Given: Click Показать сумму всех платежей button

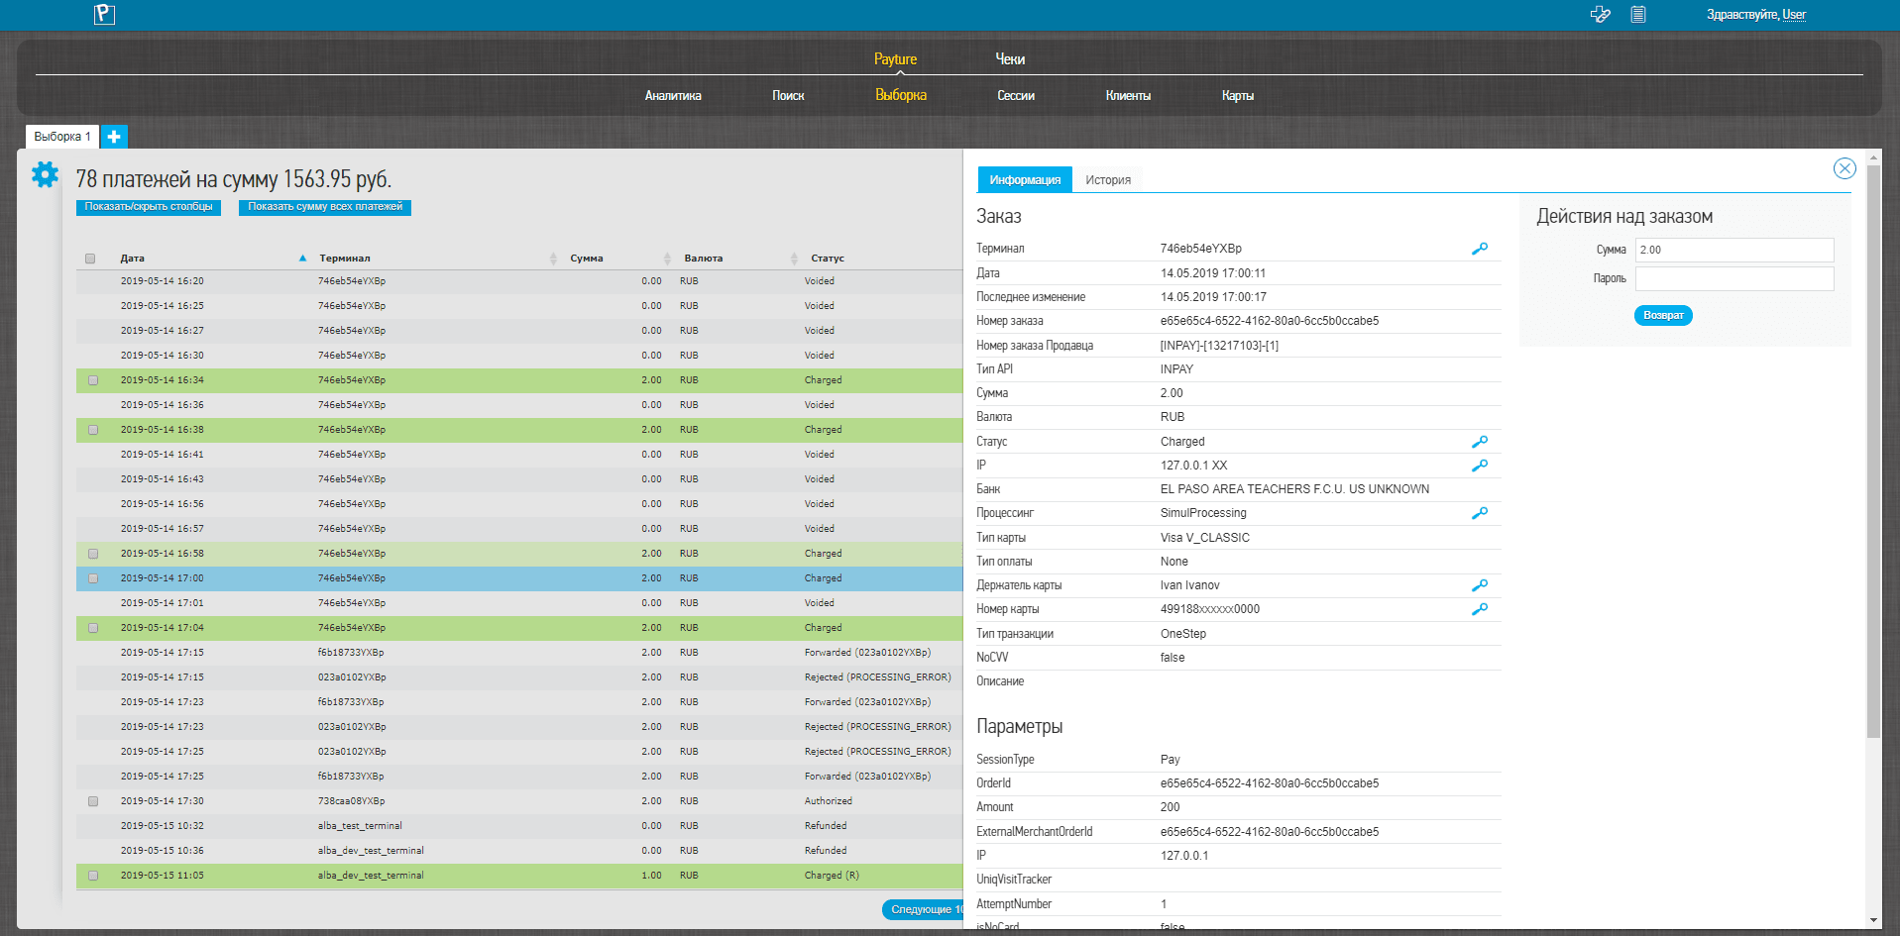Looking at the screenshot, I should (325, 207).
